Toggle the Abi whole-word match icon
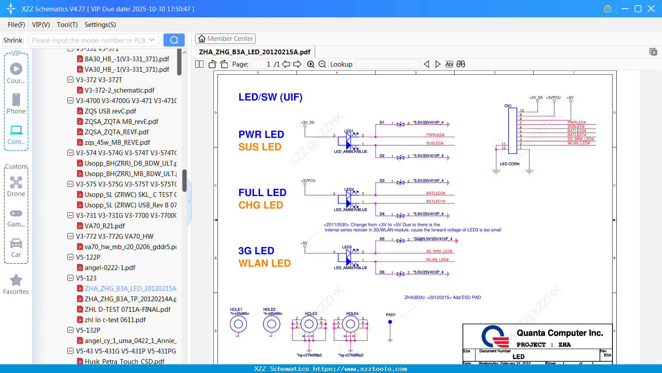662x373 pixels. pos(449,64)
